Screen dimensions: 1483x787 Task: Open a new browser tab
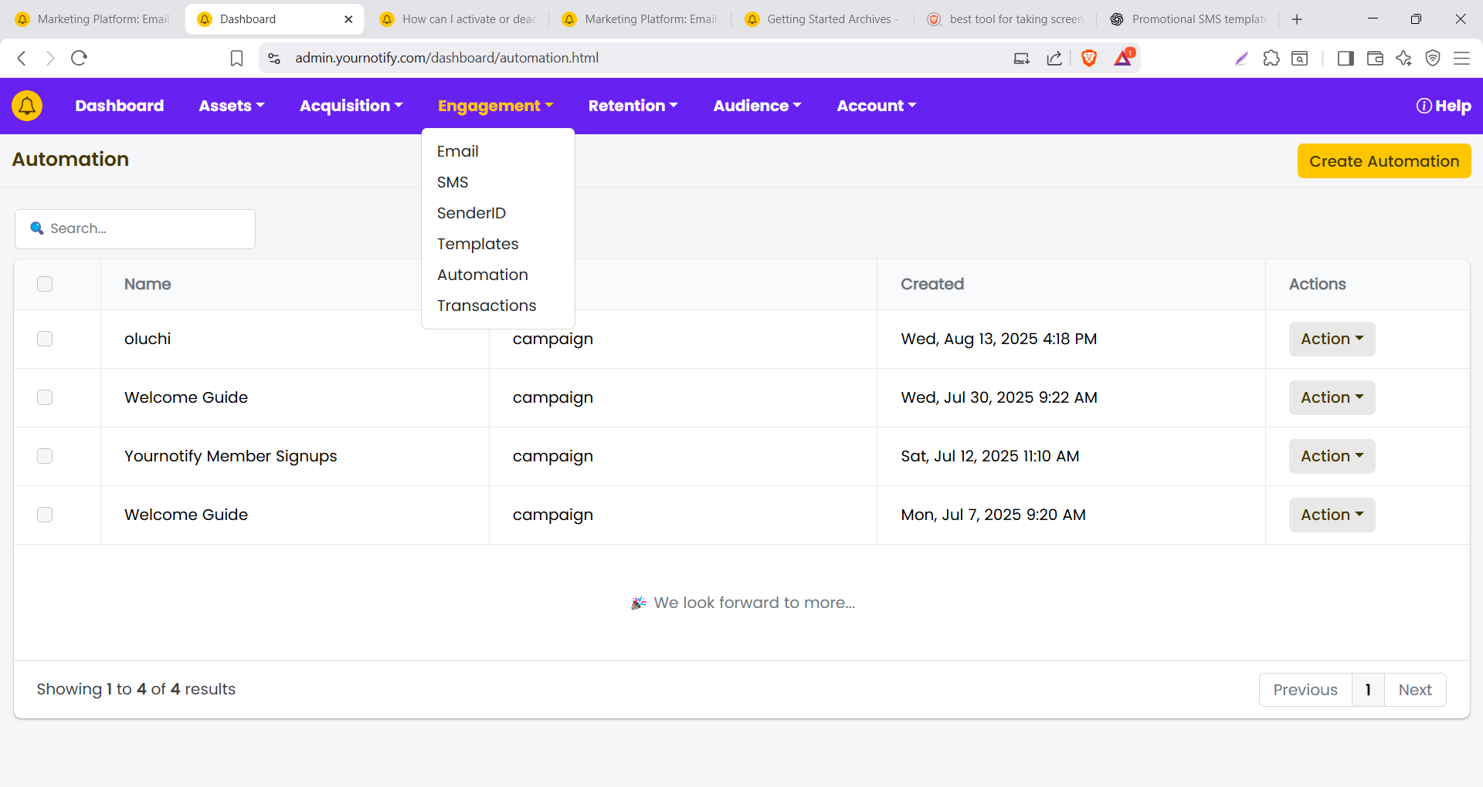pyautogui.click(x=1297, y=19)
